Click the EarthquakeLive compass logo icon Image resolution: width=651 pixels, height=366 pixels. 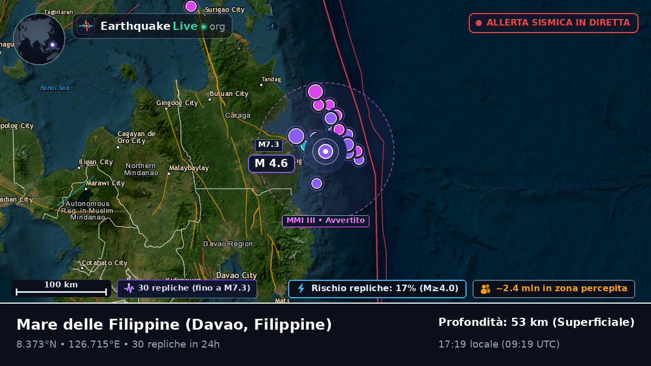[86, 26]
